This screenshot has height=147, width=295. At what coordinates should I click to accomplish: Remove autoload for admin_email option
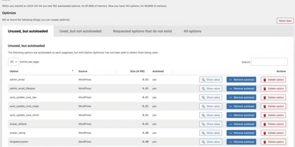[x=242, y=80]
